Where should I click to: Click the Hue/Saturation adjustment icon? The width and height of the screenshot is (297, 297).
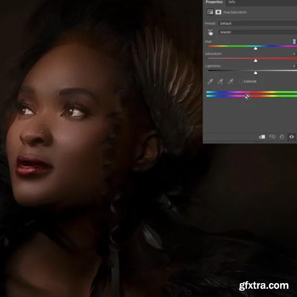click(x=209, y=12)
